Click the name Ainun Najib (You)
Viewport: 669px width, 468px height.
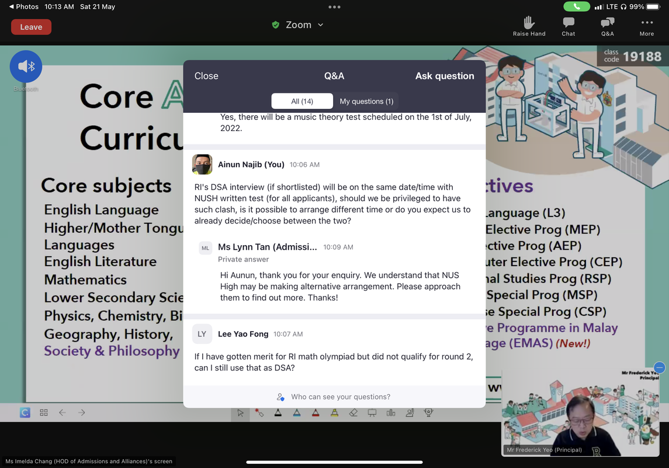251,164
